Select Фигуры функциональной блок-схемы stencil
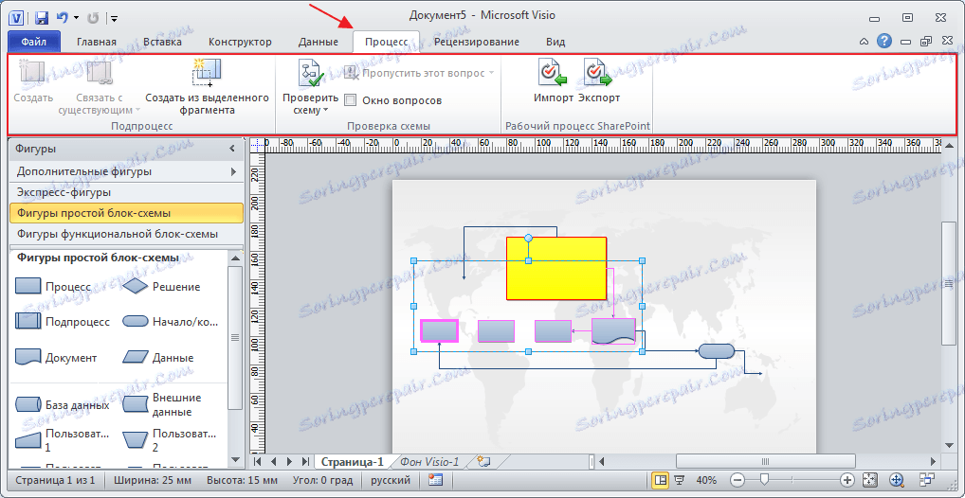Screen dimensions: 965x498 coord(126,234)
